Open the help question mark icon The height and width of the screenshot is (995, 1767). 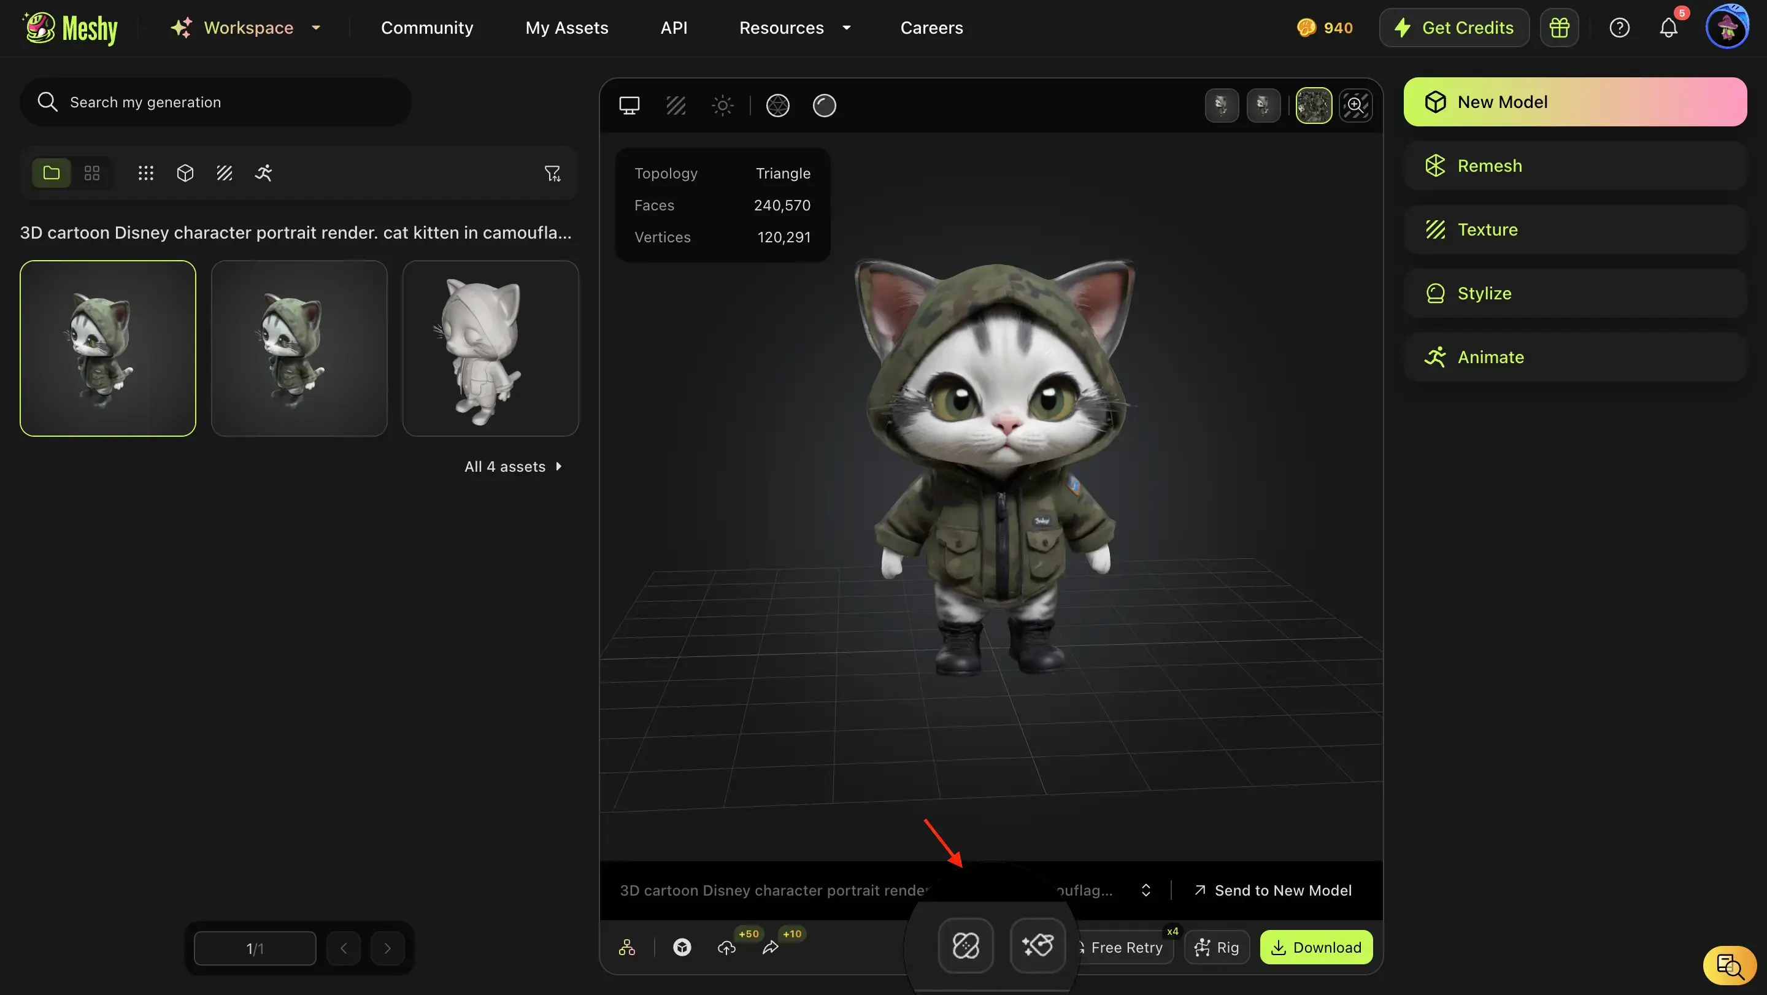click(1619, 28)
